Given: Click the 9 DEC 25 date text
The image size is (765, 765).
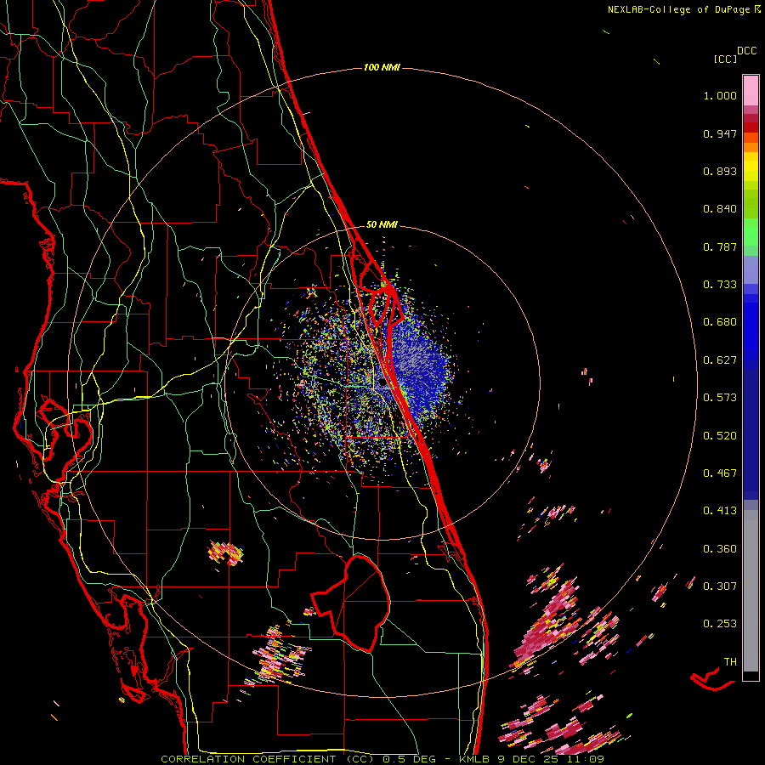Looking at the screenshot, I should (527, 759).
